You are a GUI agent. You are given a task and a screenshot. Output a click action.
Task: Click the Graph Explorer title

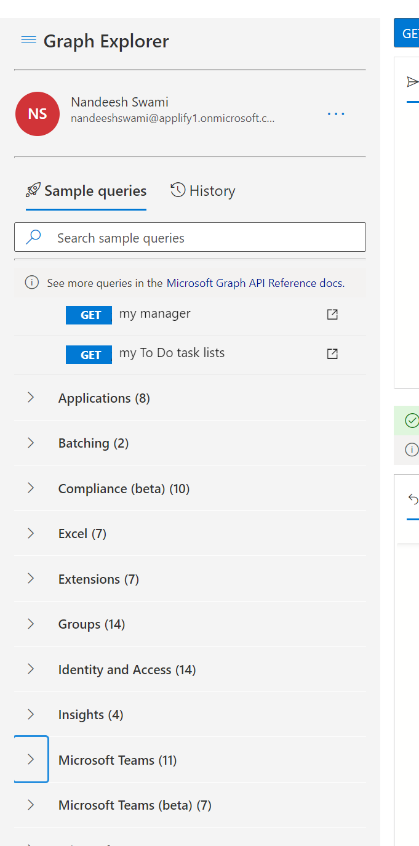click(x=106, y=41)
